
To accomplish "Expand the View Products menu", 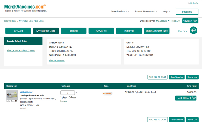I will pos(121,12).
